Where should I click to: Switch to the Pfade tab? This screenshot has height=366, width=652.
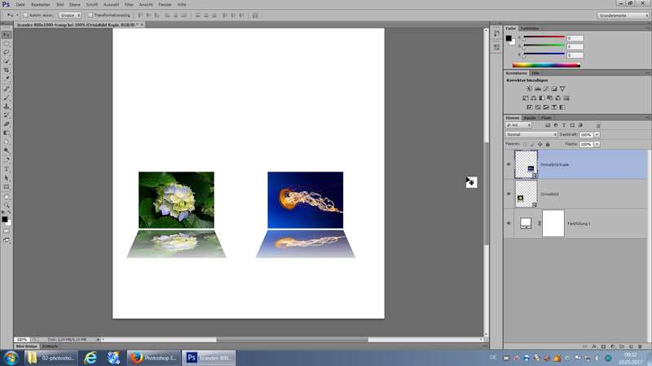(546, 118)
